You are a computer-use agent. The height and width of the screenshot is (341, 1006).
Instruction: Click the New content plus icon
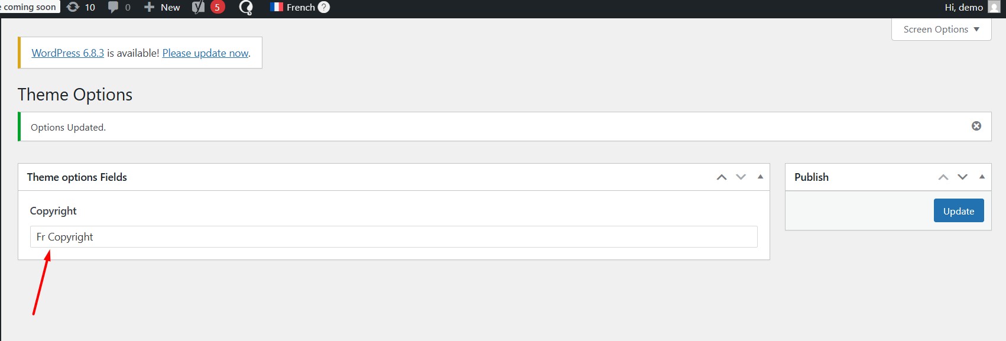pyautogui.click(x=149, y=7)
